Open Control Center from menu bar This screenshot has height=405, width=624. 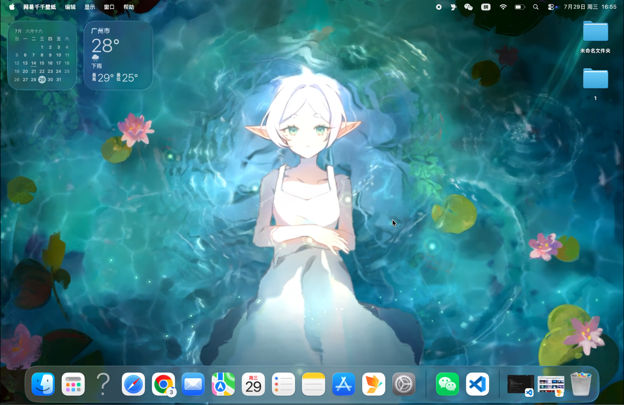(x=551, y=7)
